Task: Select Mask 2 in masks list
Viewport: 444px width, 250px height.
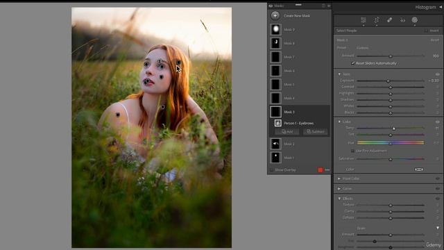Action: click(x=299, y=144)
